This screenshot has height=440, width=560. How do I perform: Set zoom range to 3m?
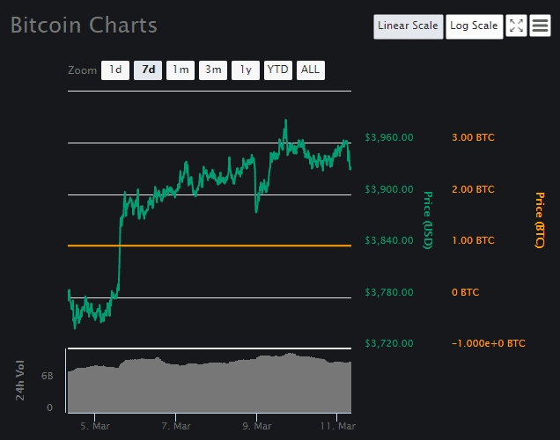213,70
